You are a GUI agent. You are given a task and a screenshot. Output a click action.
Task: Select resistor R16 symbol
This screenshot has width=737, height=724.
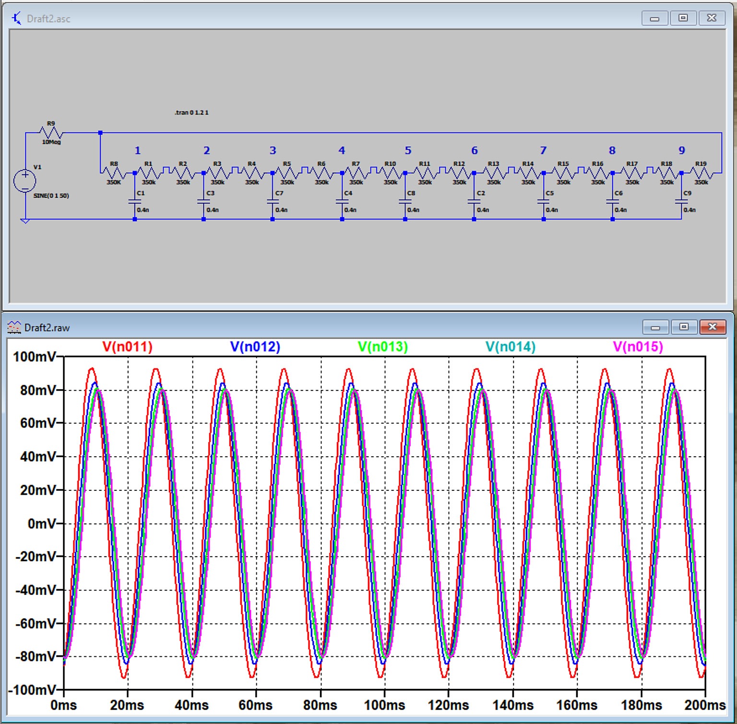[597, 173]
